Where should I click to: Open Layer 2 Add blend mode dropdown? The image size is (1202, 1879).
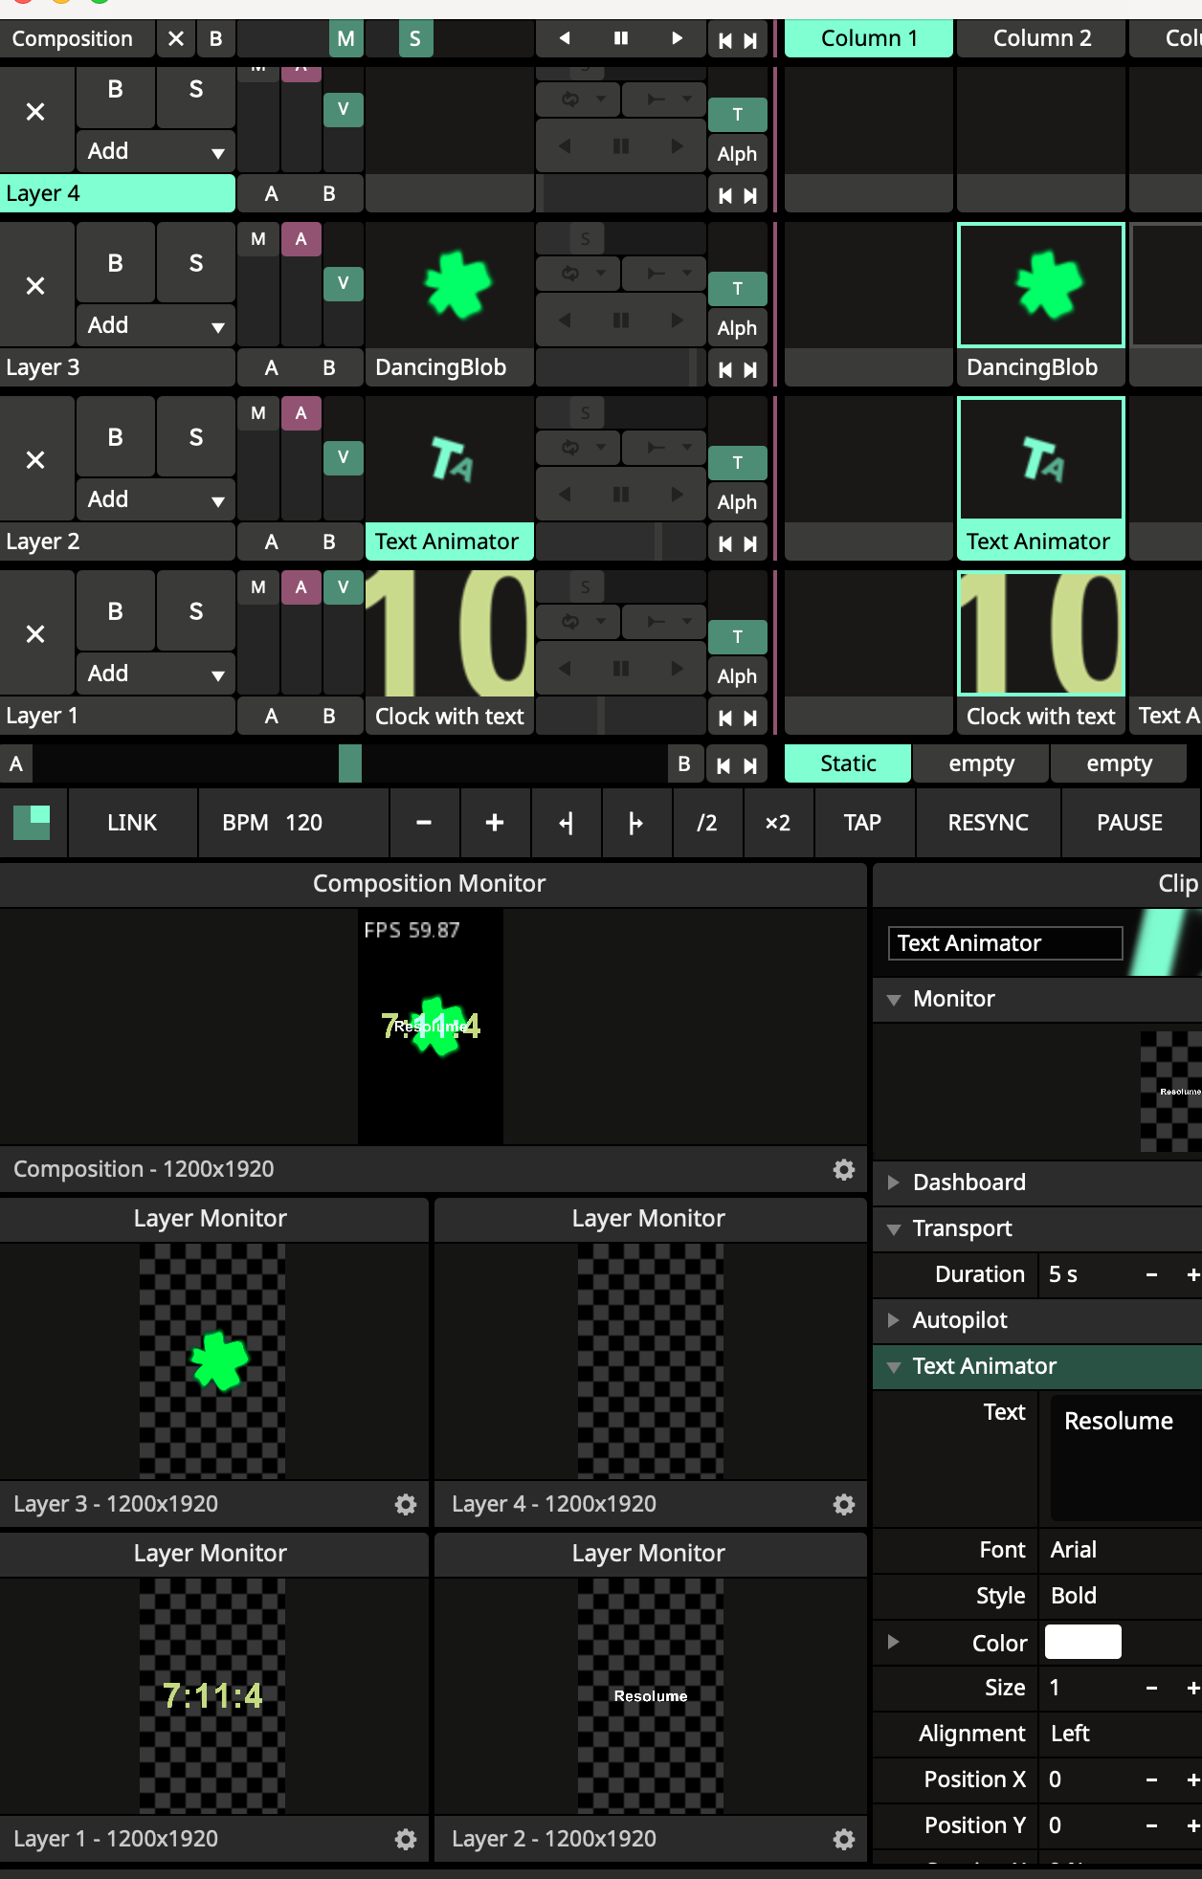pos(155,499)
